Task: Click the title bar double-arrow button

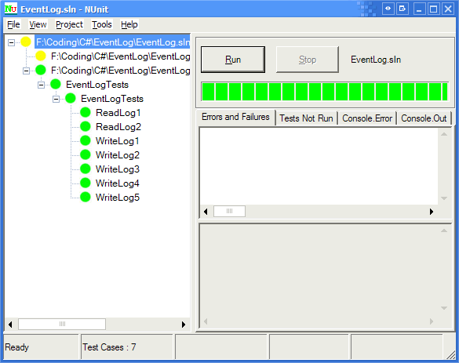Action: point(388,9)
